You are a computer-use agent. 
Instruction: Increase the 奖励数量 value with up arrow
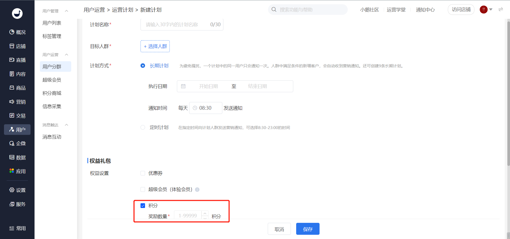coord(205,213)
